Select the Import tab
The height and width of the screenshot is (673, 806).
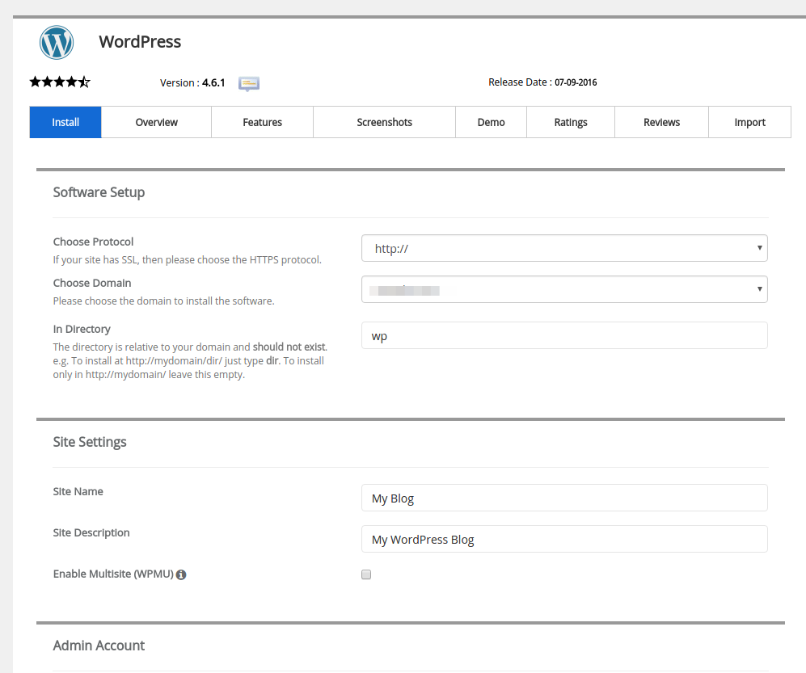pos(749,122)
